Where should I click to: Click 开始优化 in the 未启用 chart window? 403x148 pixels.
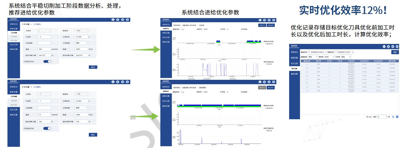(x=271, y=26)
